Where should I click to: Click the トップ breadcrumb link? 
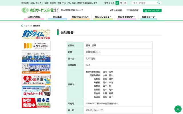[x=27, y=26]
